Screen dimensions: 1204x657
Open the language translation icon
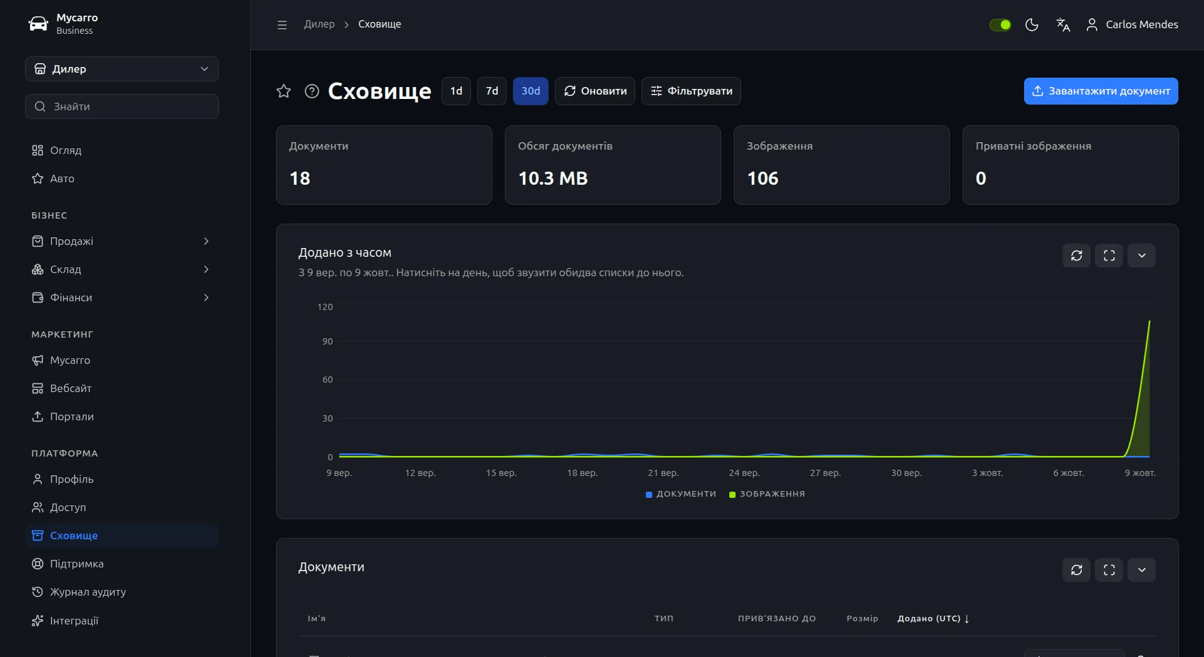[x=1063, y=24]
